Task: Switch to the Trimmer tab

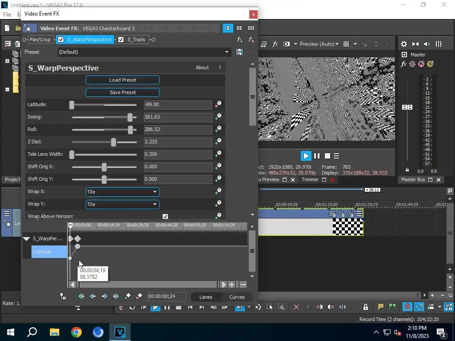Action: [310, 179]
